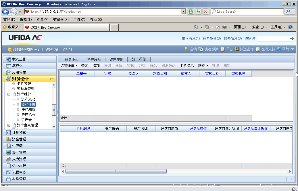The height and width of the screenshot is (191, 298).
Task: Click the Live Search magnifier button
Action: click(288, 12)
